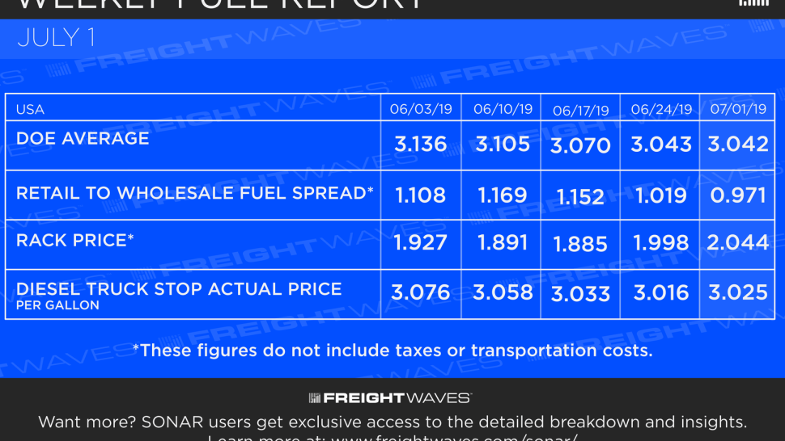Click the 06/03/19 column header
785x441 pixels.
(x=421, y=109)
